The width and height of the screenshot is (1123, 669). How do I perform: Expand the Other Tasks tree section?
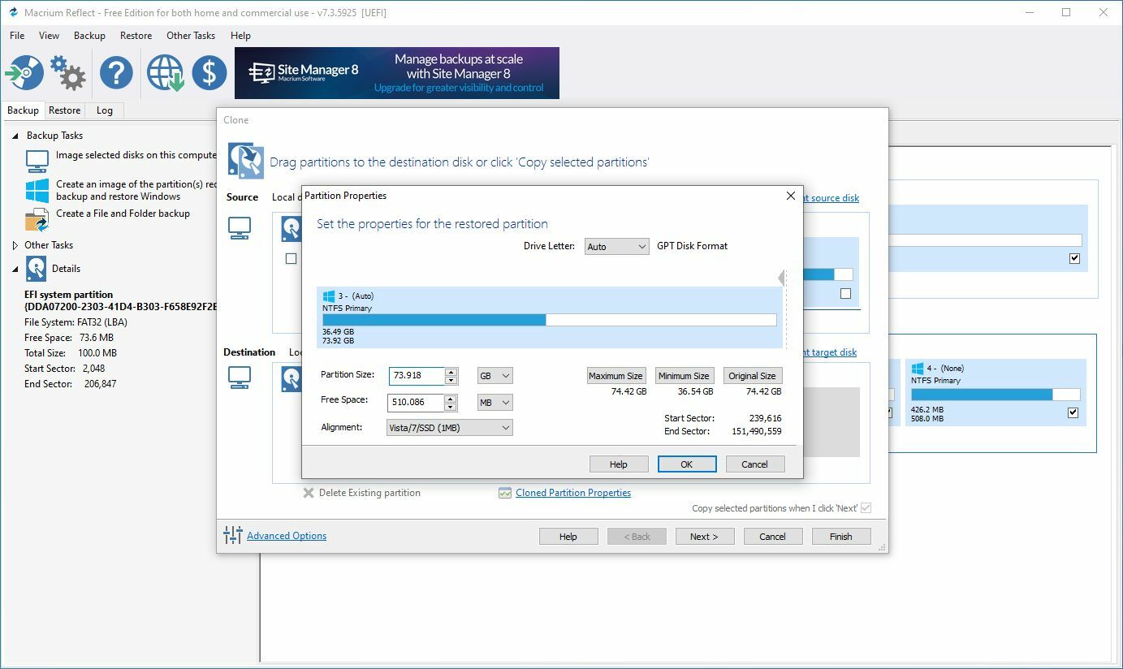[x=15, y=245]
